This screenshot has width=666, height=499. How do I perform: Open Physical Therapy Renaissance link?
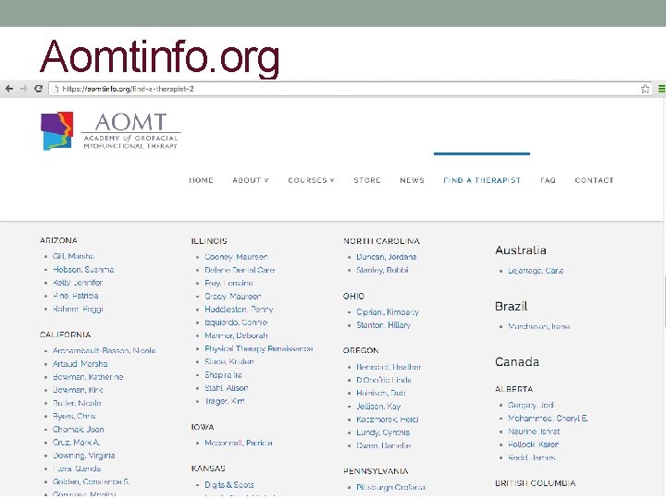tap(259, 348)
